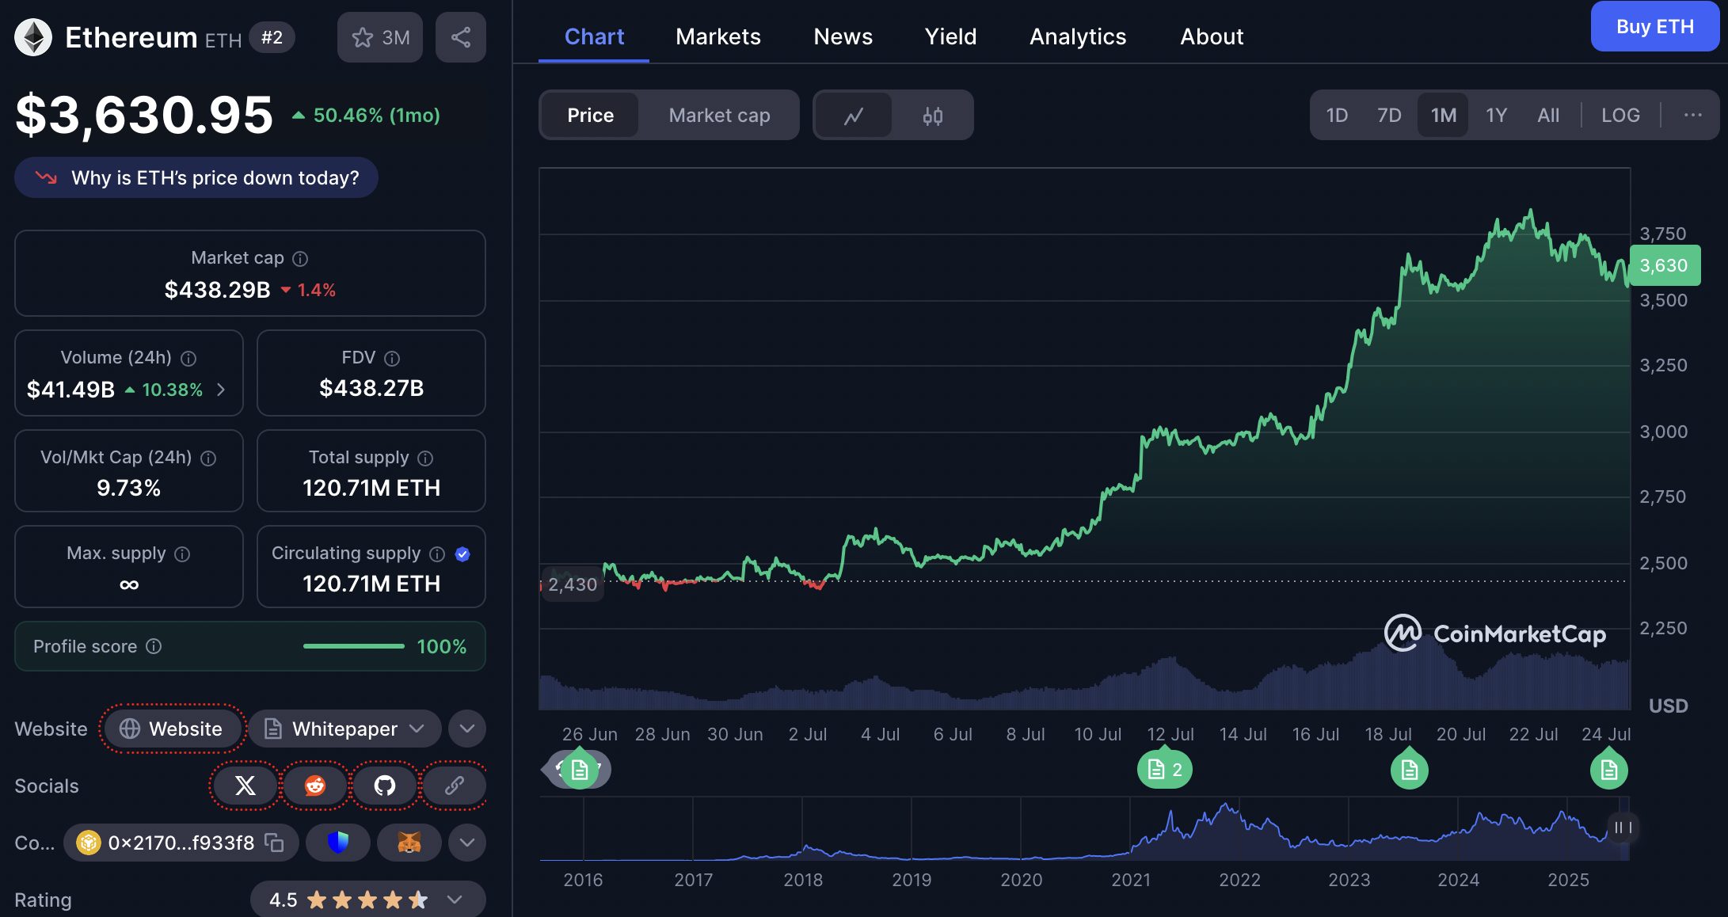Select the All time range

(1548, 116)
